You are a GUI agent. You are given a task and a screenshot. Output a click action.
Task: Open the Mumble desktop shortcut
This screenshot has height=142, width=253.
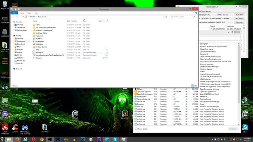tap(245, 115)
